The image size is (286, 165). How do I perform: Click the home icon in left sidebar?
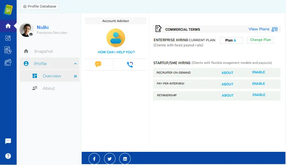click(x=8, y=26)
